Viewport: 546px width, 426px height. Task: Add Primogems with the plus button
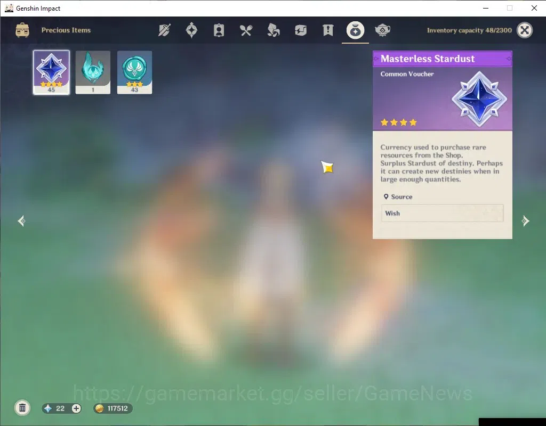tap(76, 408)
